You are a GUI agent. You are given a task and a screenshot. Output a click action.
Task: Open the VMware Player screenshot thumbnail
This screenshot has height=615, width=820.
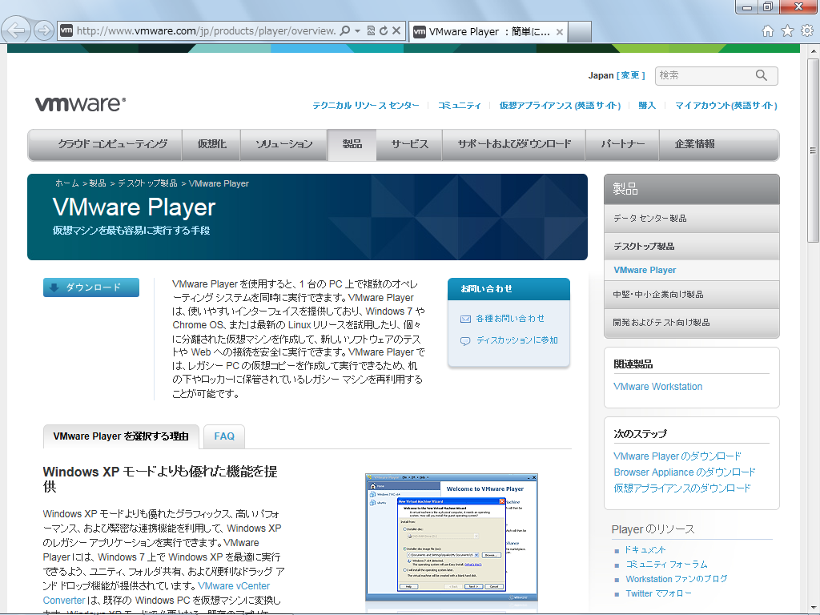pos(452,537)
